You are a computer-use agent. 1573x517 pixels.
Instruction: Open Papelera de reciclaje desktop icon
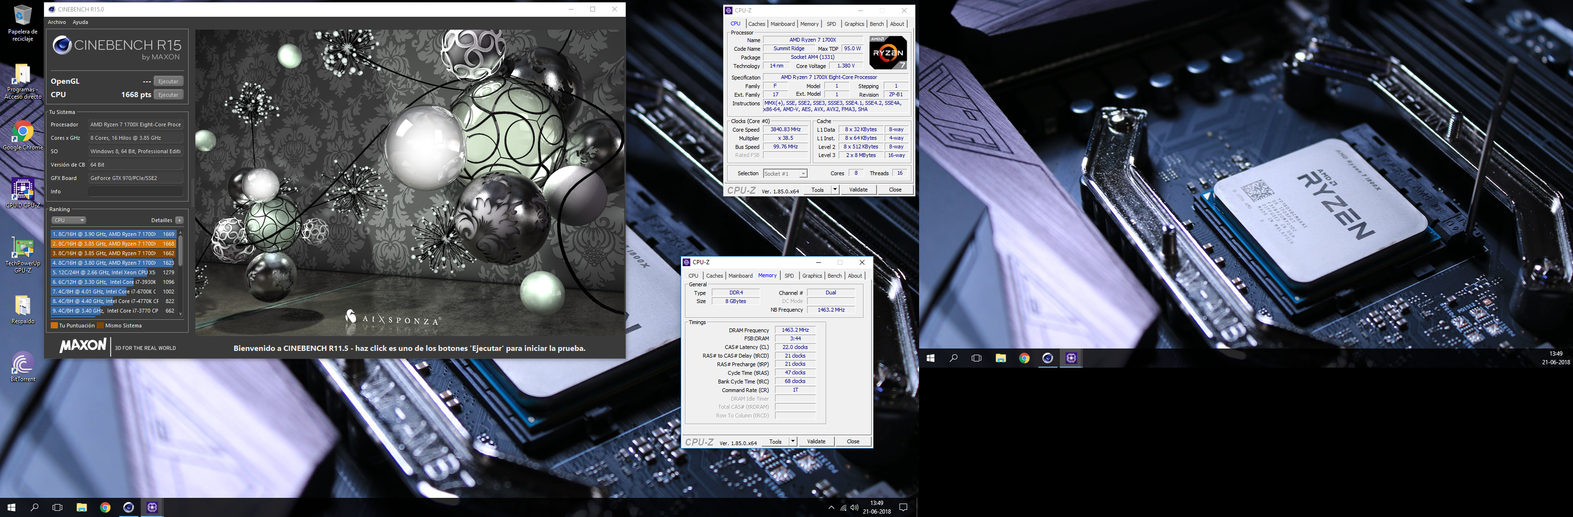point(22,23)
